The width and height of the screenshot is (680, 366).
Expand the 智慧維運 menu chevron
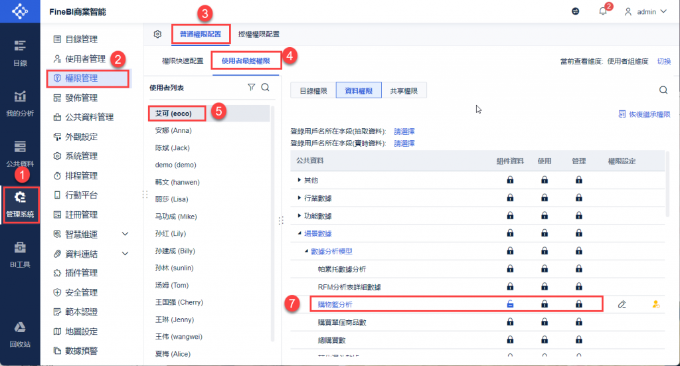coord(125,234)
